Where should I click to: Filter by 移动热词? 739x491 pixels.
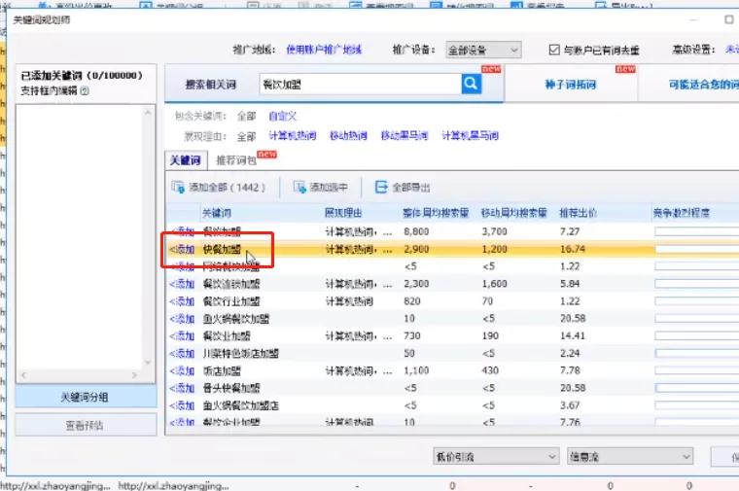(348, 136)
